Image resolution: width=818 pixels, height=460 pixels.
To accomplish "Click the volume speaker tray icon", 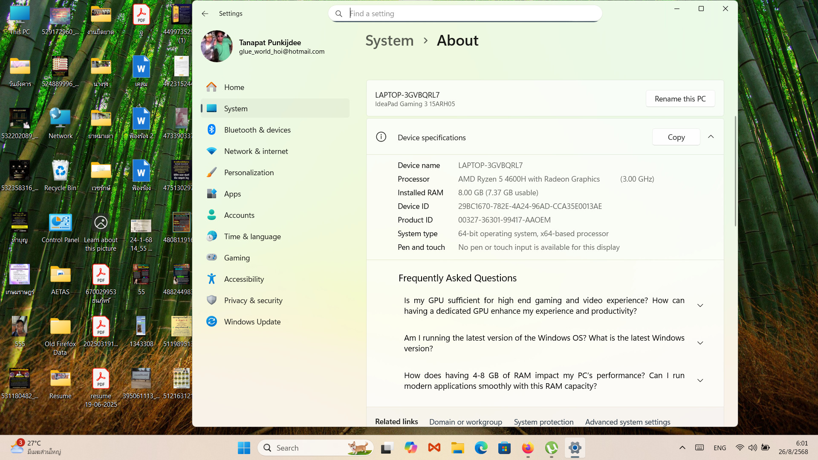I will (x=752, y=448).
